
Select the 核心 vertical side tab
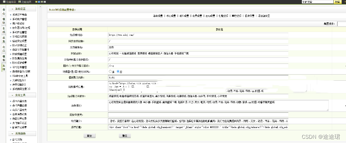tap(4, 12)
